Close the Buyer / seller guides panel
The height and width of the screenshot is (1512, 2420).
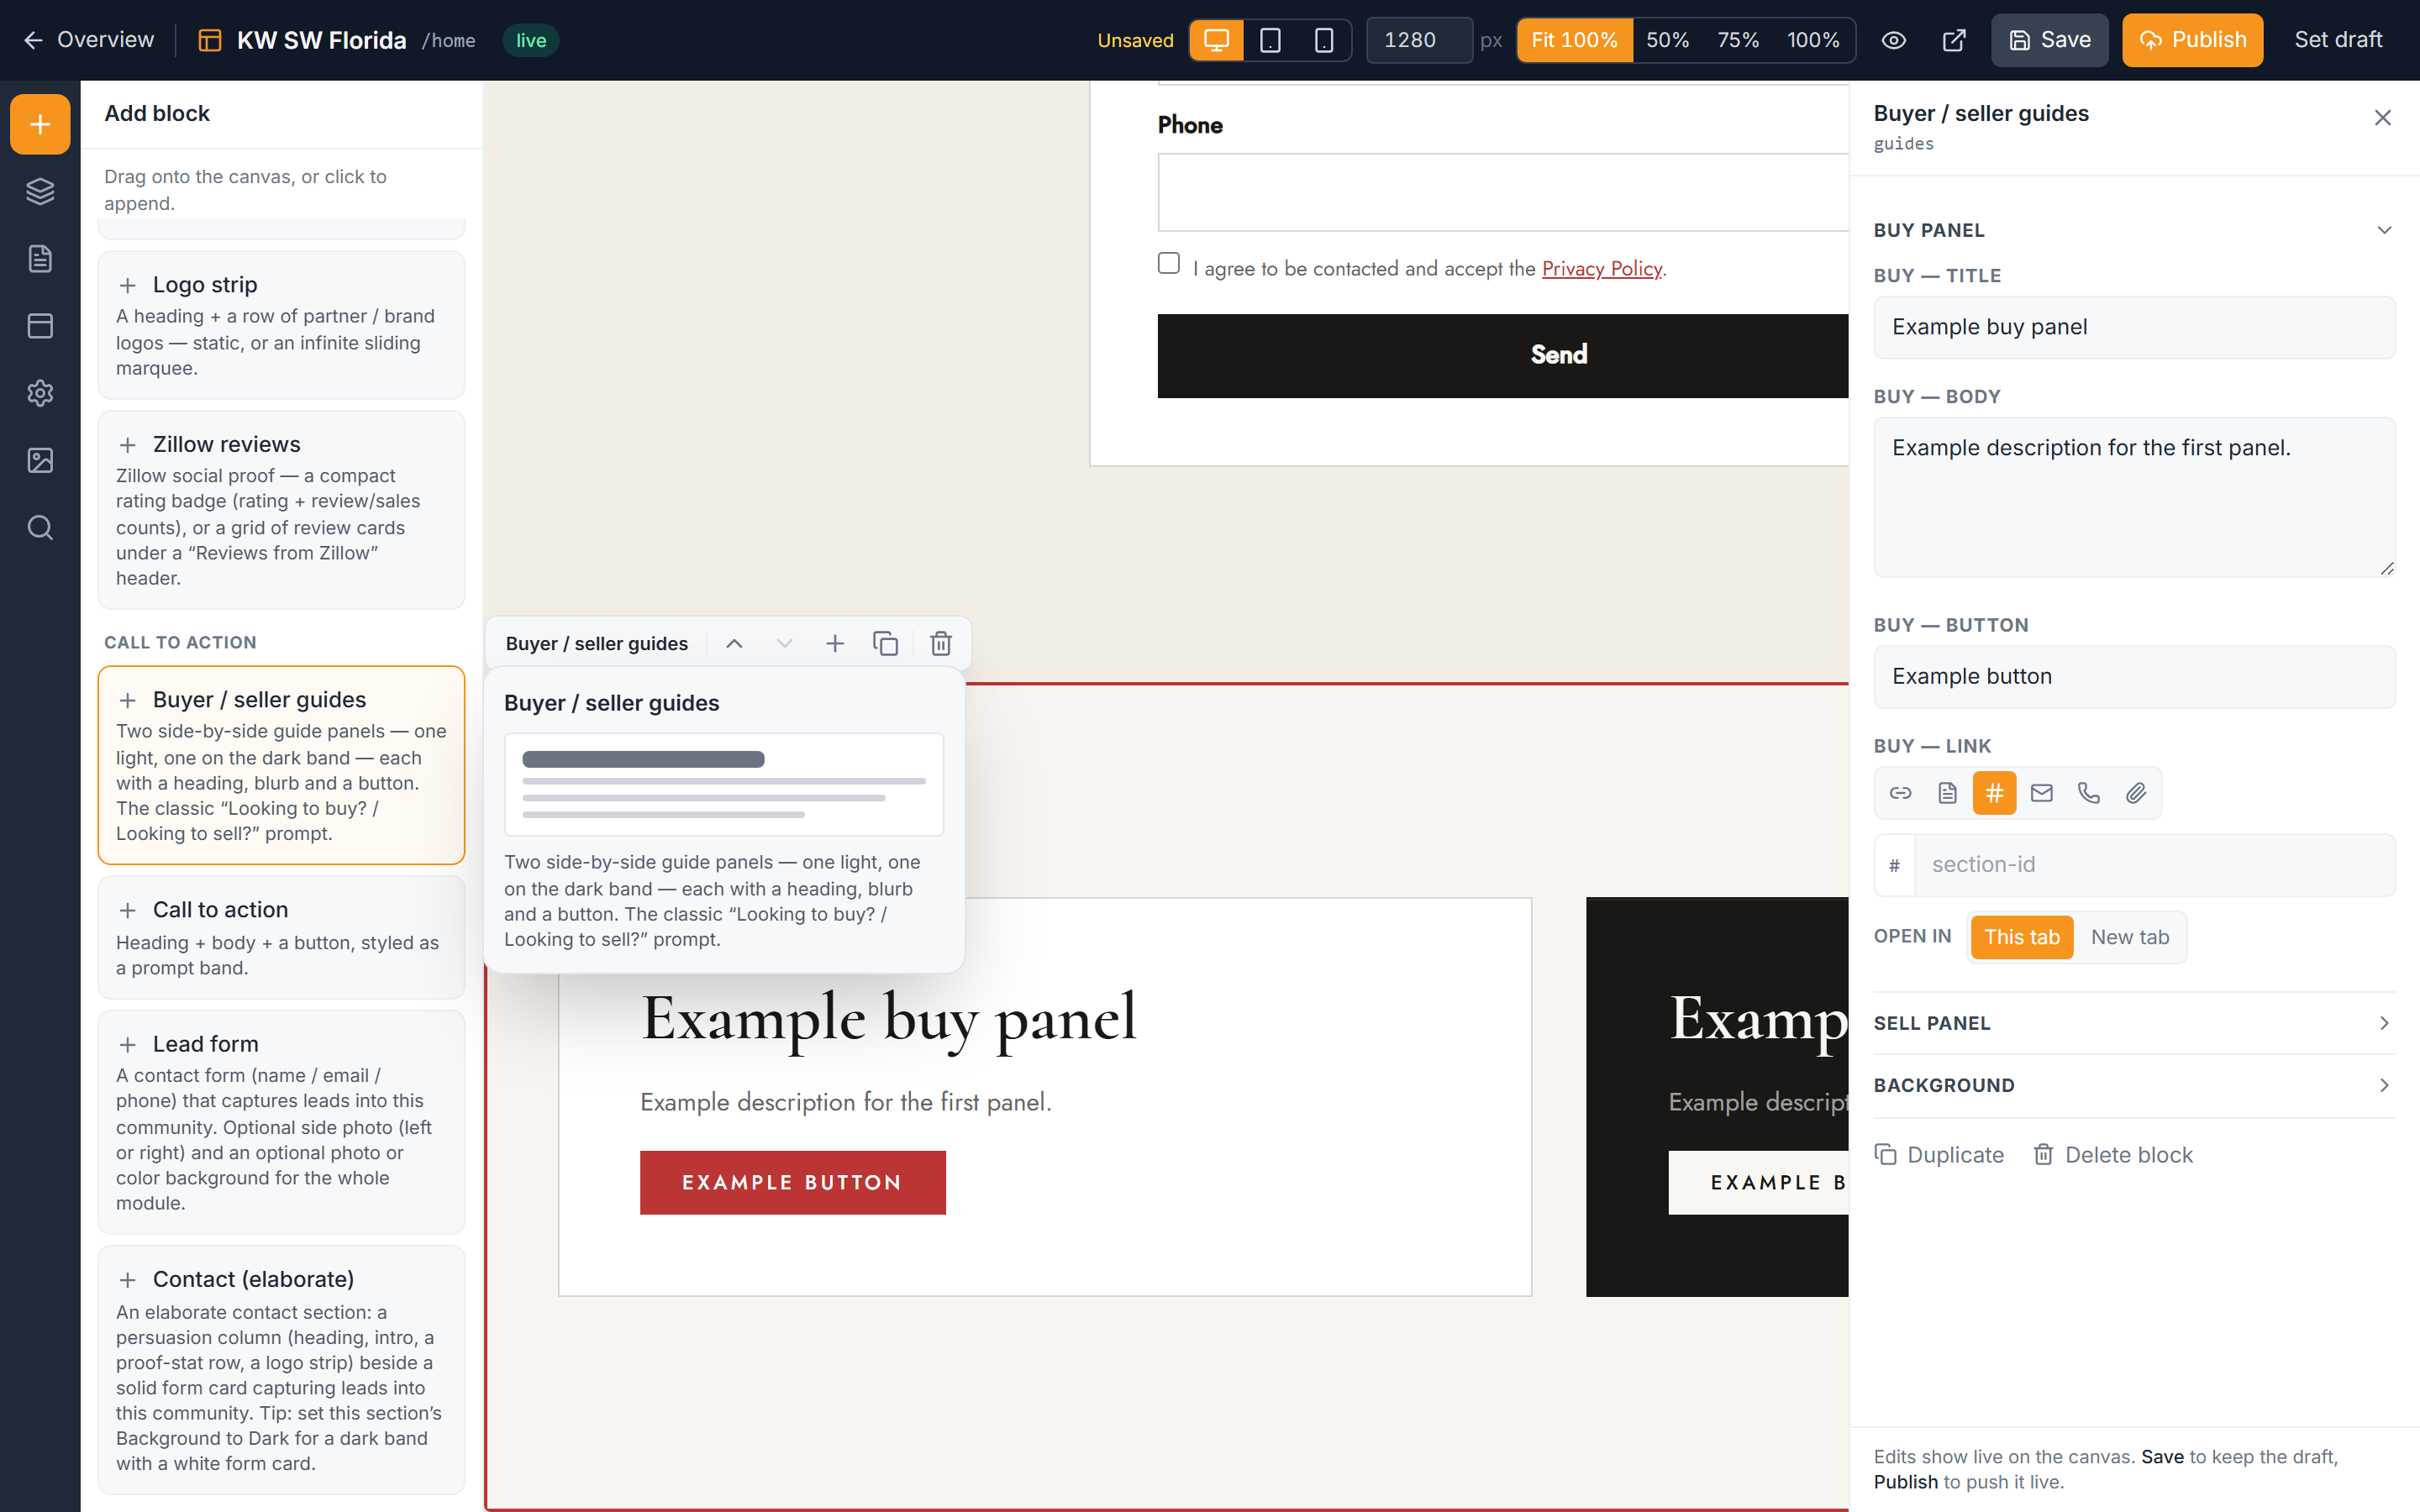pos(2382,118)
